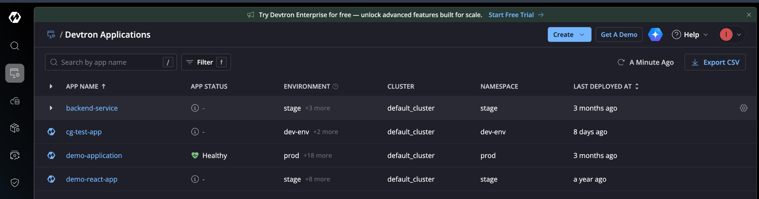Image resolution: width=759 pixels, height=199 pixels.
Task: Click the arrow beside Start Free Trial
Action: 541,15
